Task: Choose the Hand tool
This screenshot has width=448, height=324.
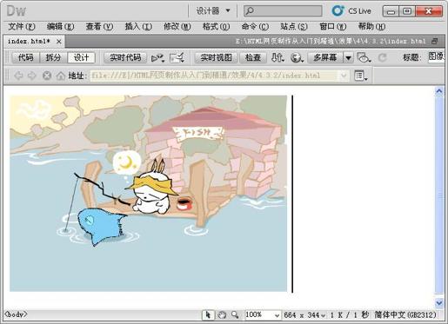Action: pos(222,314)
